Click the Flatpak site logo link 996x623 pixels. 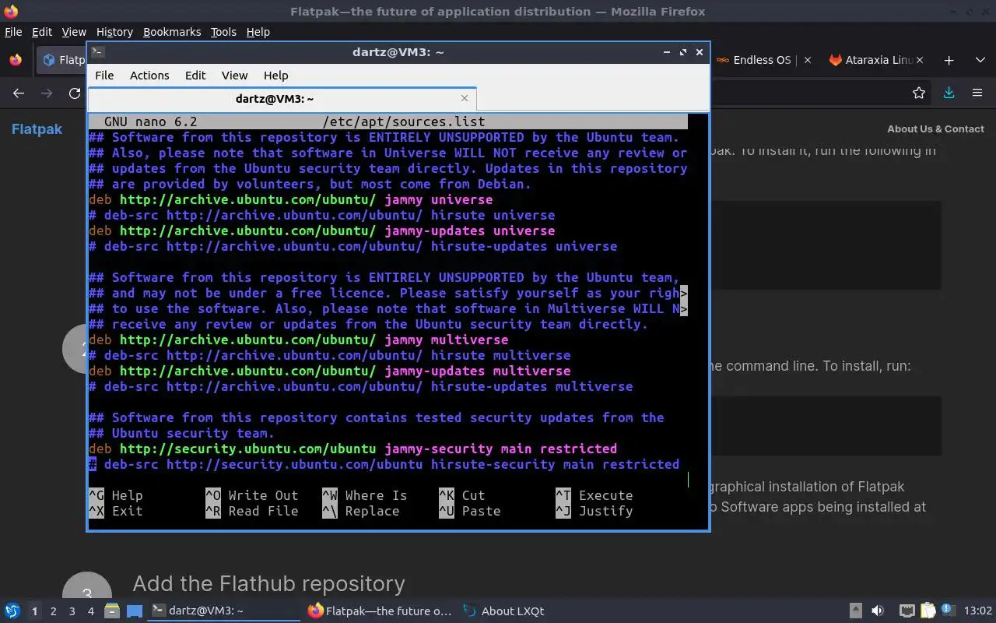37,129
